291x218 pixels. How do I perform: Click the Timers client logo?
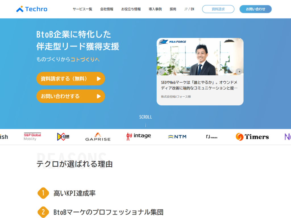coord(252,137)
